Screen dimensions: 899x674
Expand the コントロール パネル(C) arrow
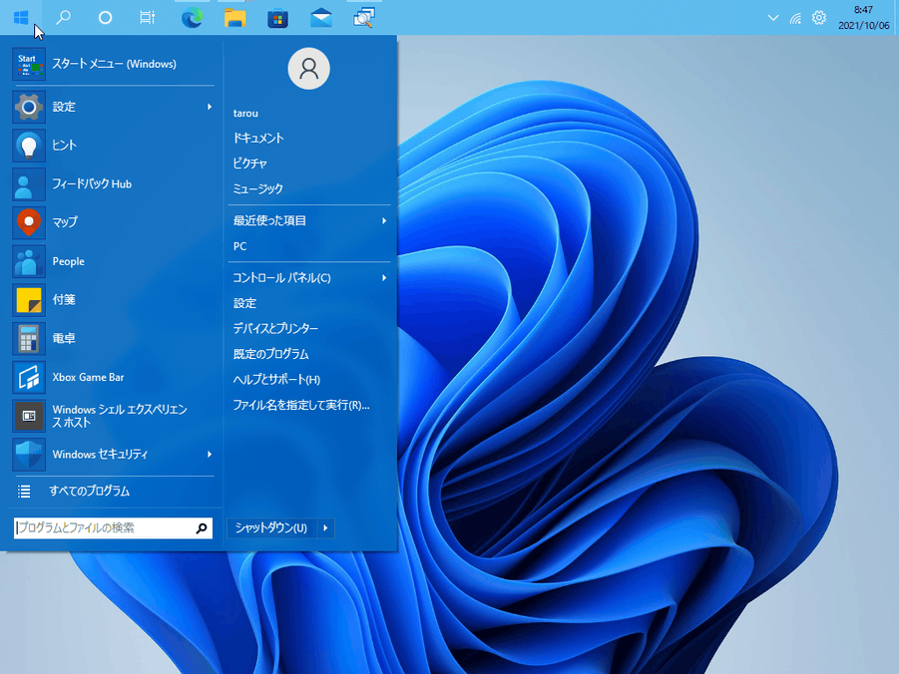(384, 278)
